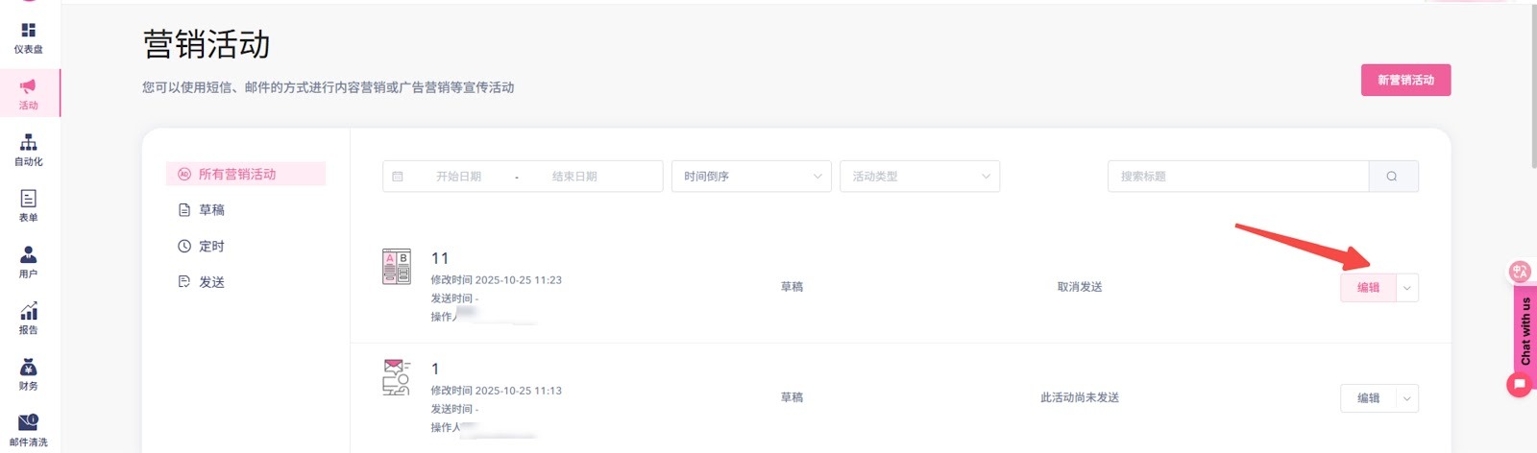
Task: Click 编辑 for campaign 11
Action: [1368, 288]
